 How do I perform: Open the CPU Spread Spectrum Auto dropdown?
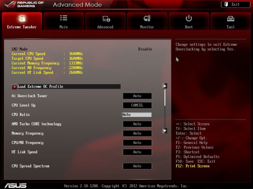coord(137,166)
